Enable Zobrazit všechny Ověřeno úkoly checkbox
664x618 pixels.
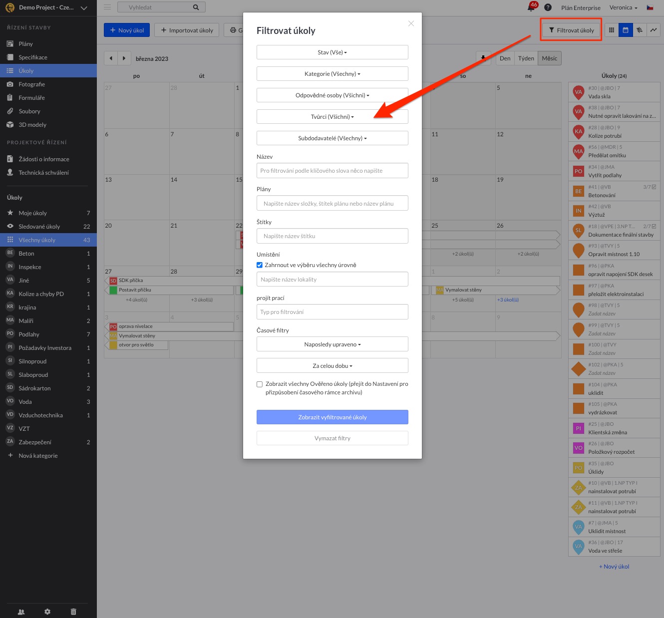coord(260,384)
